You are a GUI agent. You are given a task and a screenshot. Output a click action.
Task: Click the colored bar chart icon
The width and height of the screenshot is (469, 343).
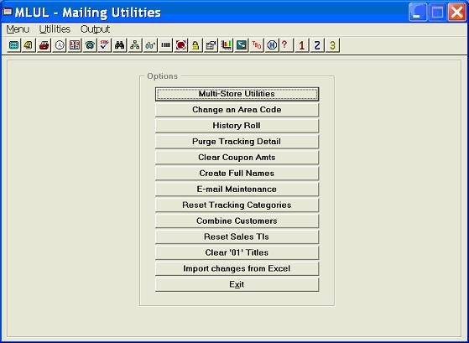tap(227, 45)
